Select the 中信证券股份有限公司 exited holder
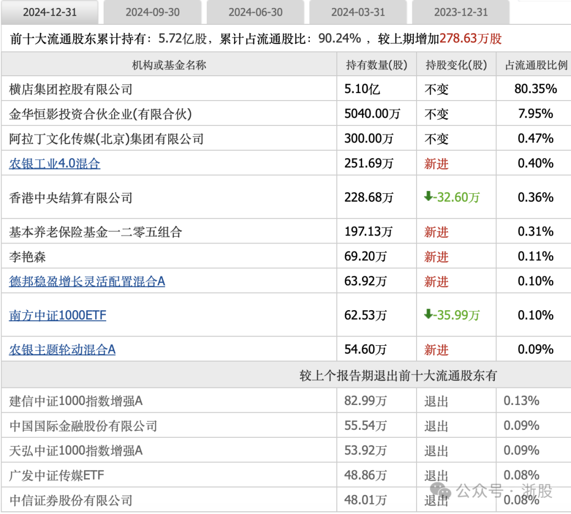 point(71,501)
